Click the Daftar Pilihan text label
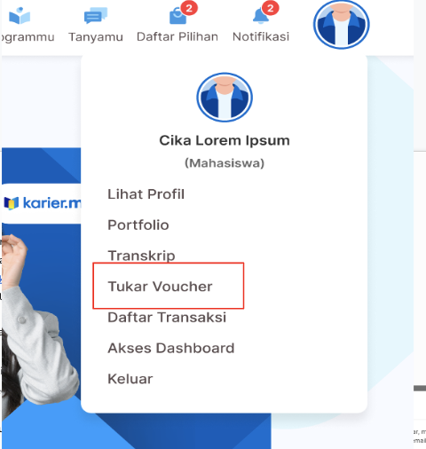 coord(177,36)
